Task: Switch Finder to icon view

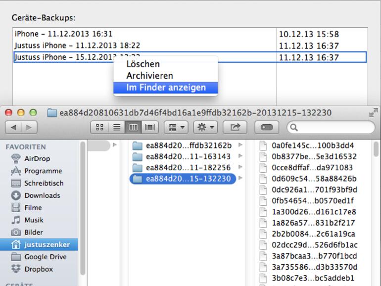Action: pos(99,127)
